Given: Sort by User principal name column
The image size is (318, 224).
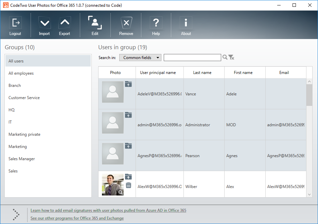Looking at the screenshot, I should pos(160,73).
